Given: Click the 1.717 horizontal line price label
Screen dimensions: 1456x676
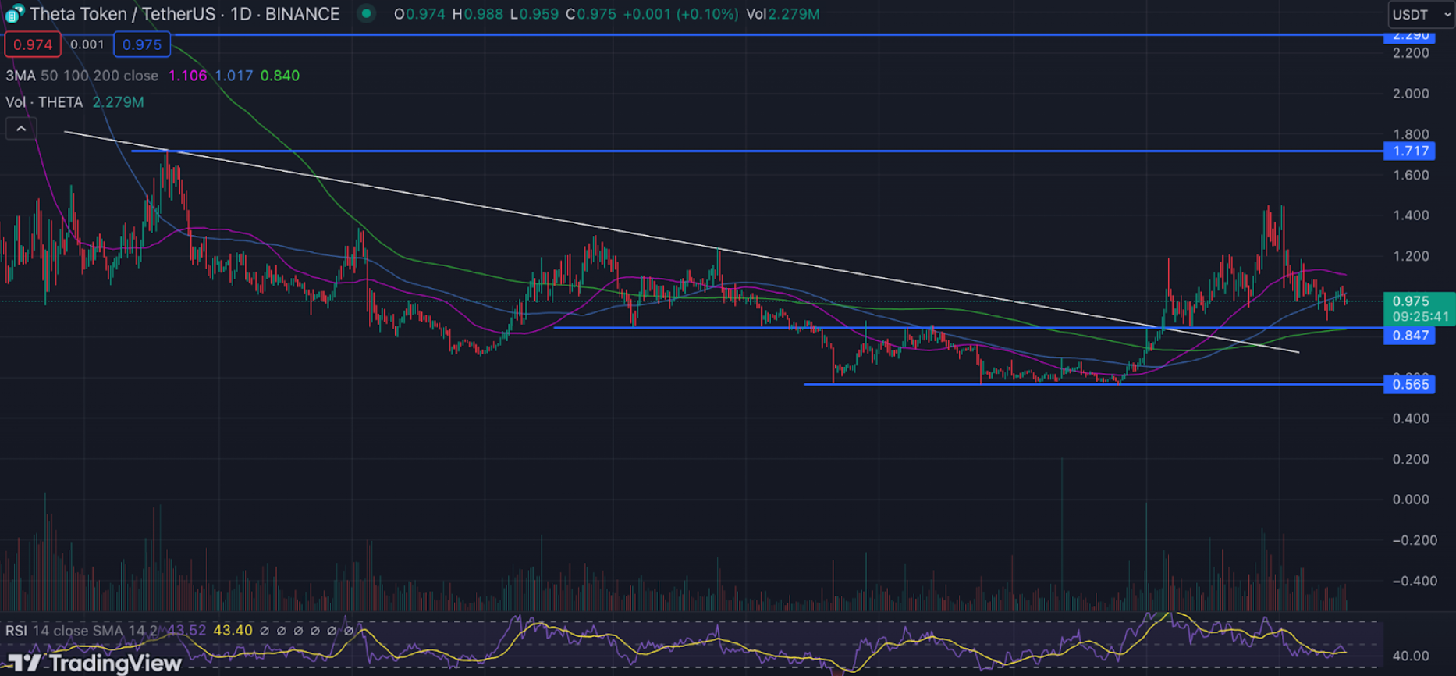Looking at the screenshot, I should coord(1409,151).
